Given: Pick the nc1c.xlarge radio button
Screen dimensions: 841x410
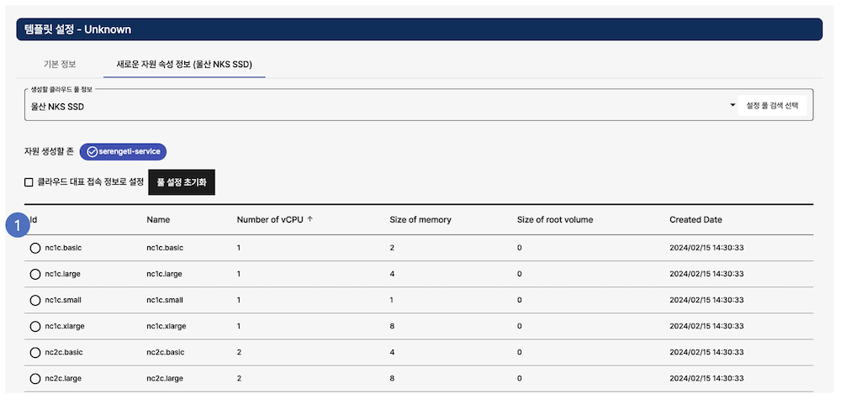Looking at the screenshot, I should point(35,326).
